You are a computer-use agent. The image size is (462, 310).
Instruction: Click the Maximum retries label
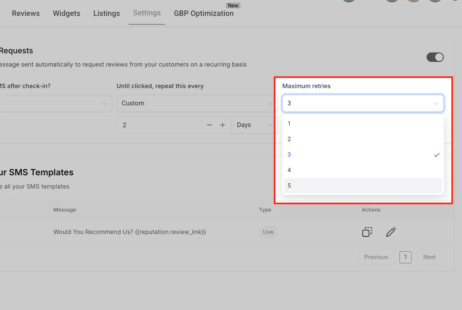tap(306, 86)
